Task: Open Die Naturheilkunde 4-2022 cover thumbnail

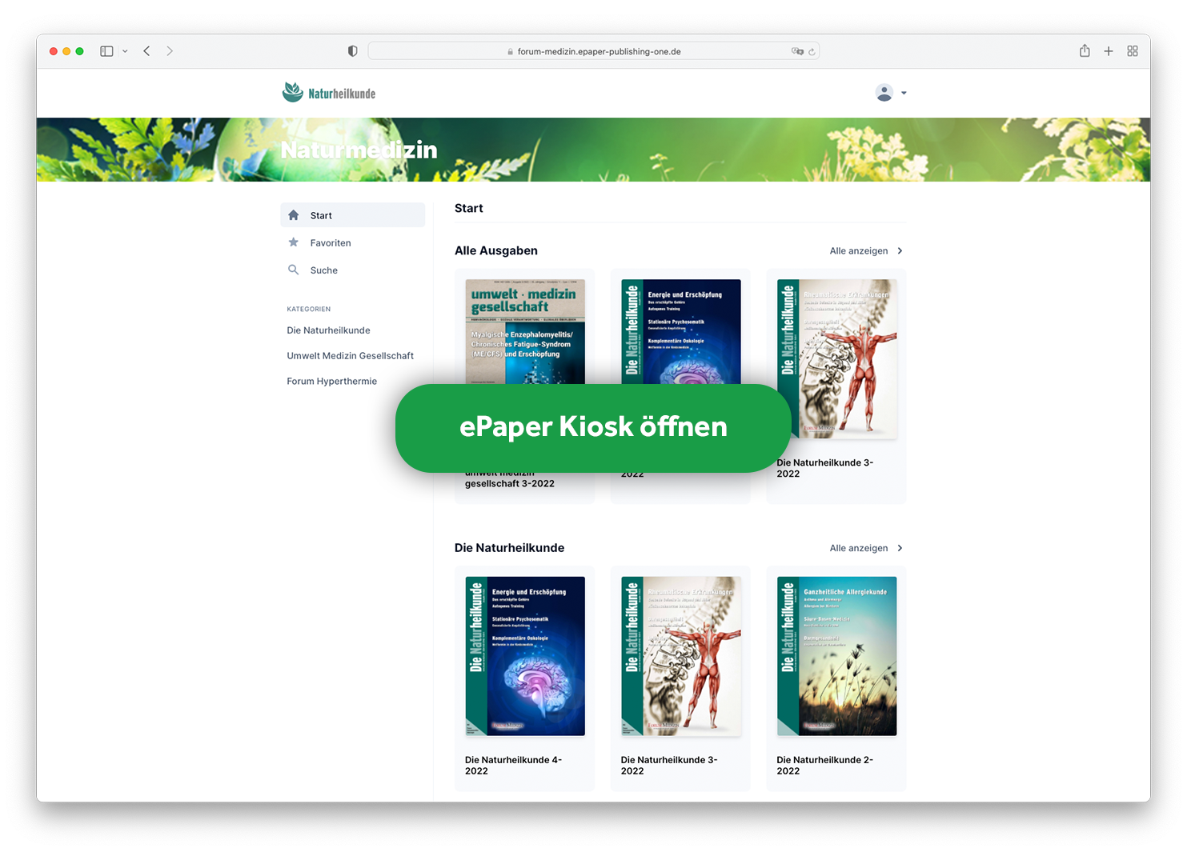Action: [x=525, y=656]
